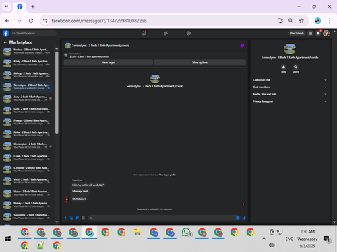Show hidden system tray icons
337x252 pixels.
click(x=264, y=239)
